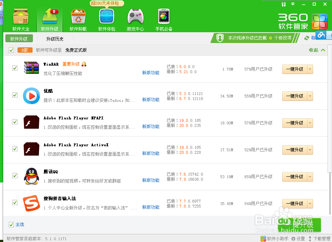Screen dimensions: 332x242
Task: Click 一键升级 for Flash Player NPAPI
Action: coord(294,123)
